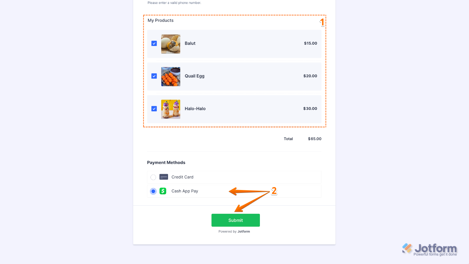This screenshot has height=264, width=469.
Task: Click the Cash App Pay option text
Action: (x=185, y=191)
